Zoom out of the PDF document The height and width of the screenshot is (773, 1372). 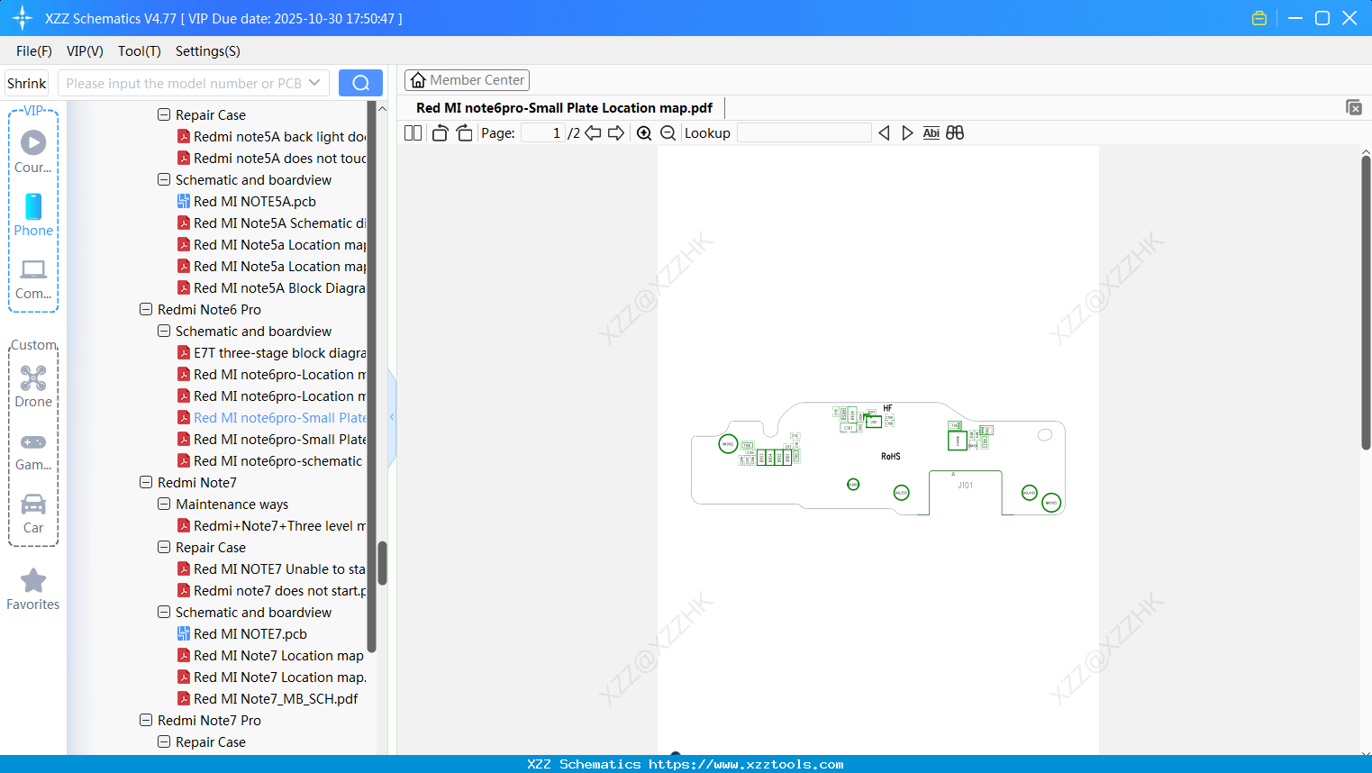point(668,133)
